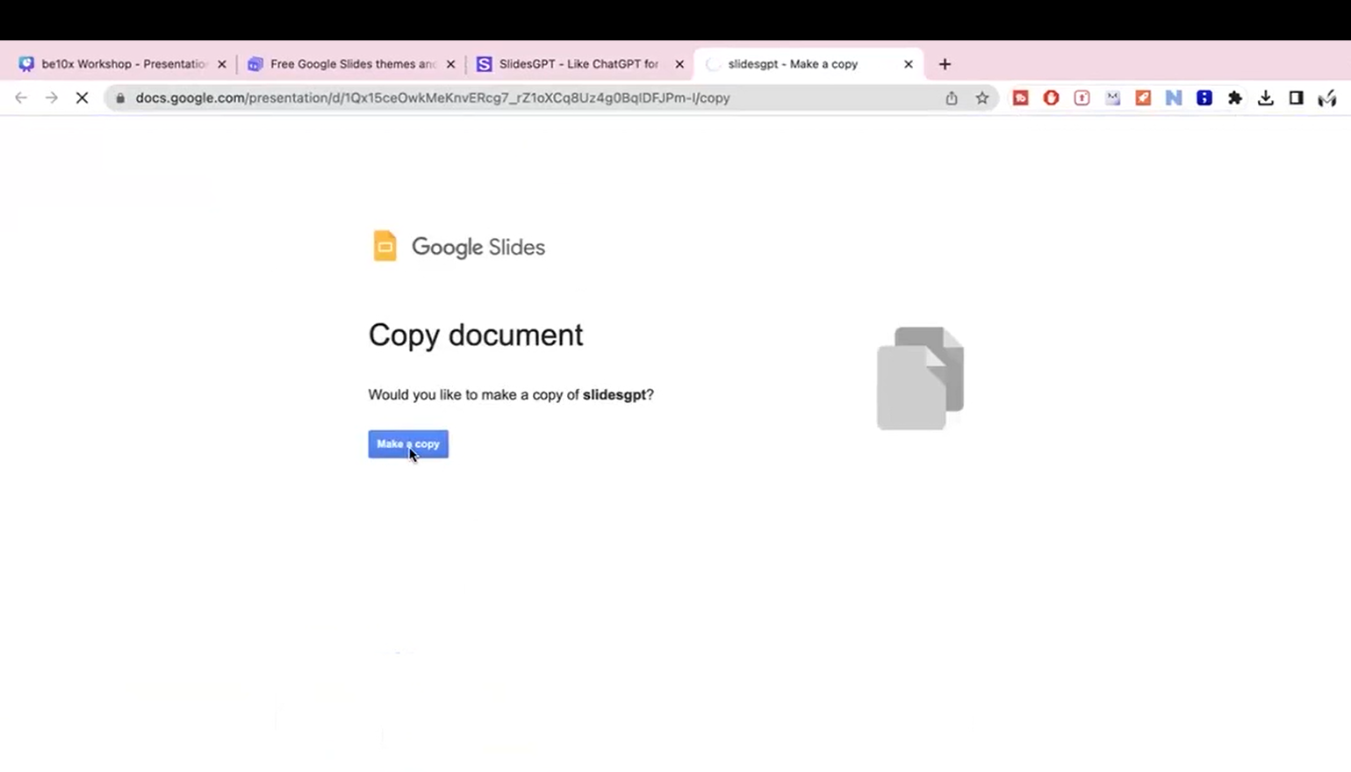Open a new browser tab
The image size is (1351, 772).
(945, 64)
